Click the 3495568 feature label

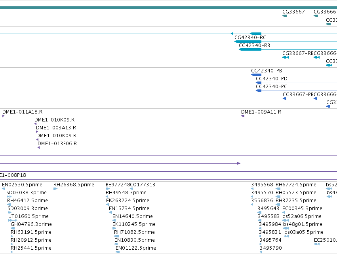262,185
